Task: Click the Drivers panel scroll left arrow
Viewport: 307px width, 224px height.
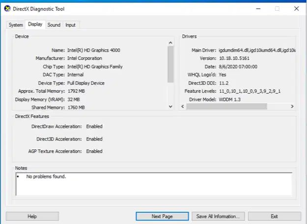Action: click(183, 106)
